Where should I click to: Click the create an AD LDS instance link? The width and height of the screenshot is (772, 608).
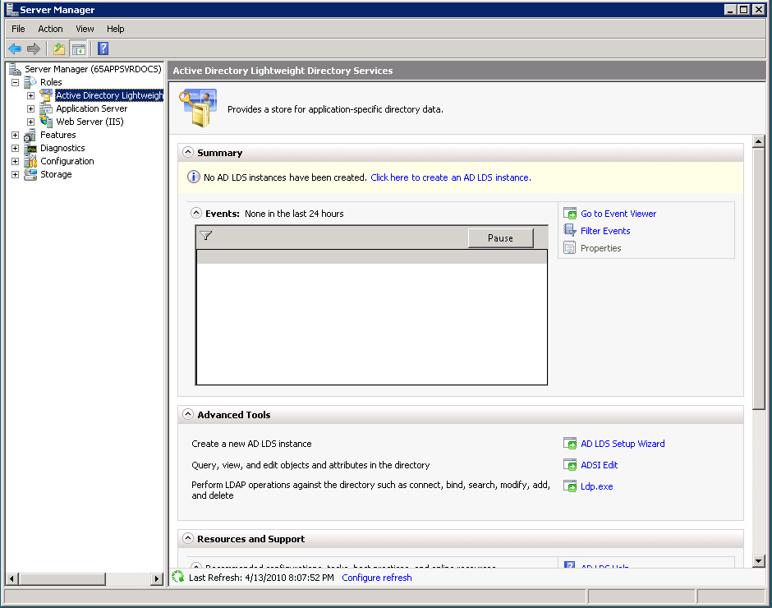pyautogui.click(x=450, y=177)
